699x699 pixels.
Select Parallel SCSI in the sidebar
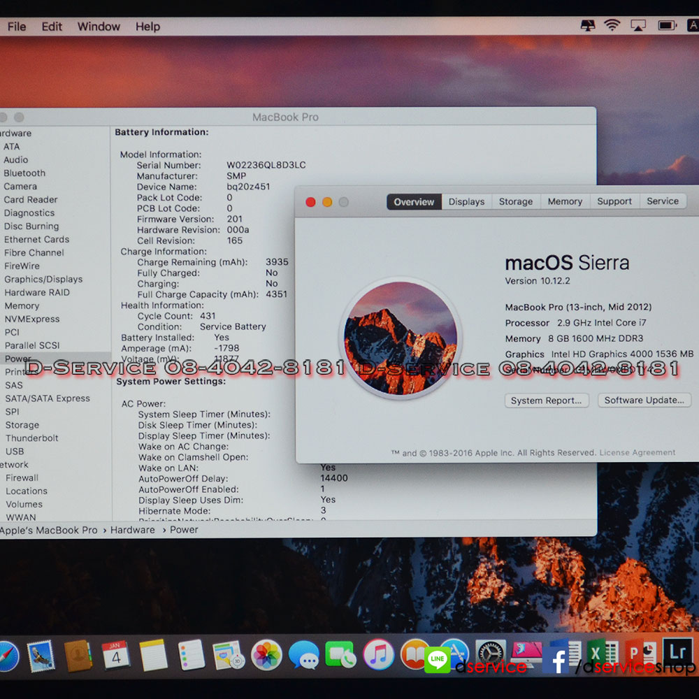pos(32,345)
